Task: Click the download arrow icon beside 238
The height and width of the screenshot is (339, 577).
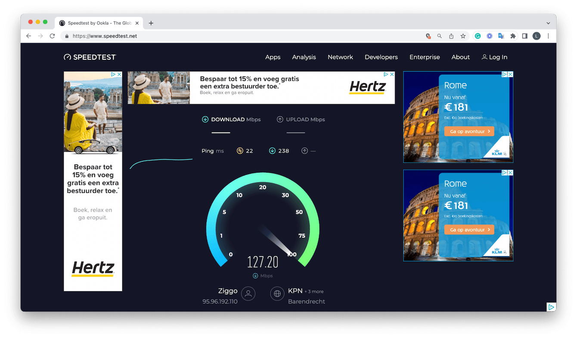Action: [272, 151]
